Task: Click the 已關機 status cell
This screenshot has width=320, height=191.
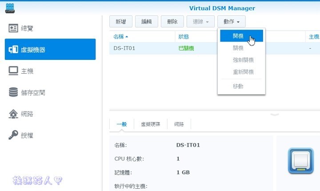Action: [x=186, y=48]
